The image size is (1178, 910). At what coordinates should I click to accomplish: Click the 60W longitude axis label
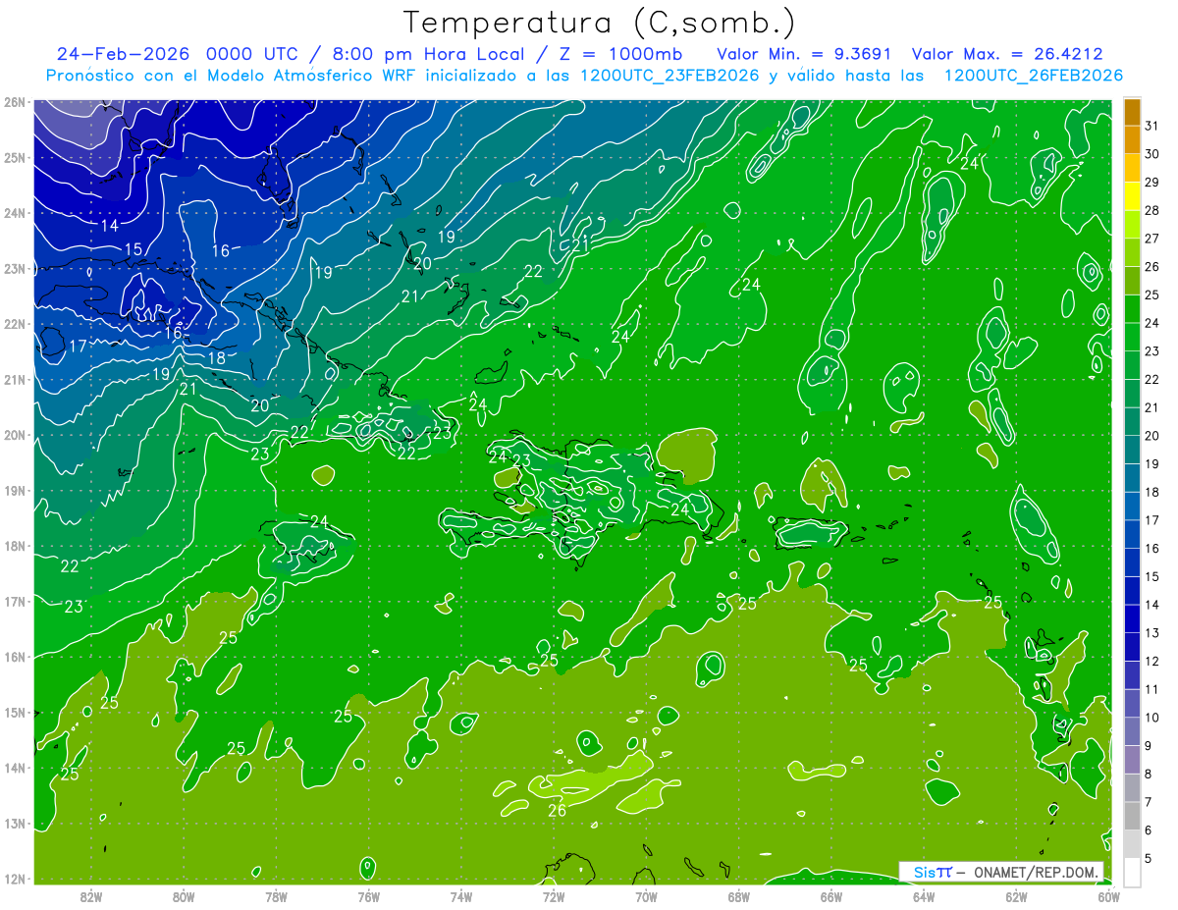pos(1108,895)
